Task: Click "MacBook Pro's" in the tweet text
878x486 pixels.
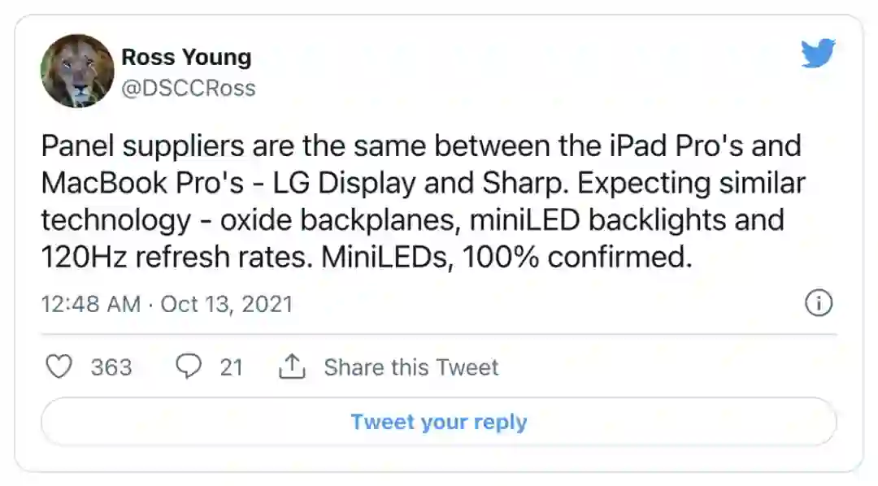Action: click(143, 183)
